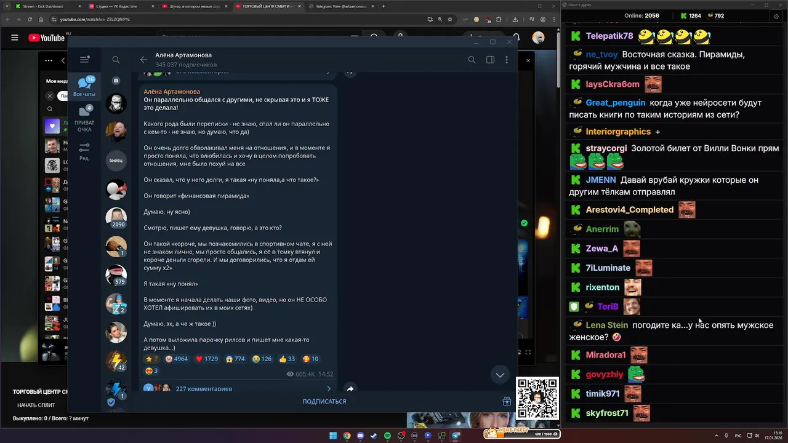
Task: Expand the system tray hidden icons
Action: 717,436
